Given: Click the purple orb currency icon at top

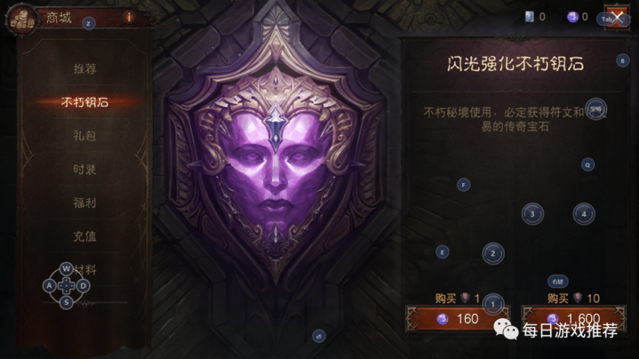Looking at the screenshot, I should 573,17.
